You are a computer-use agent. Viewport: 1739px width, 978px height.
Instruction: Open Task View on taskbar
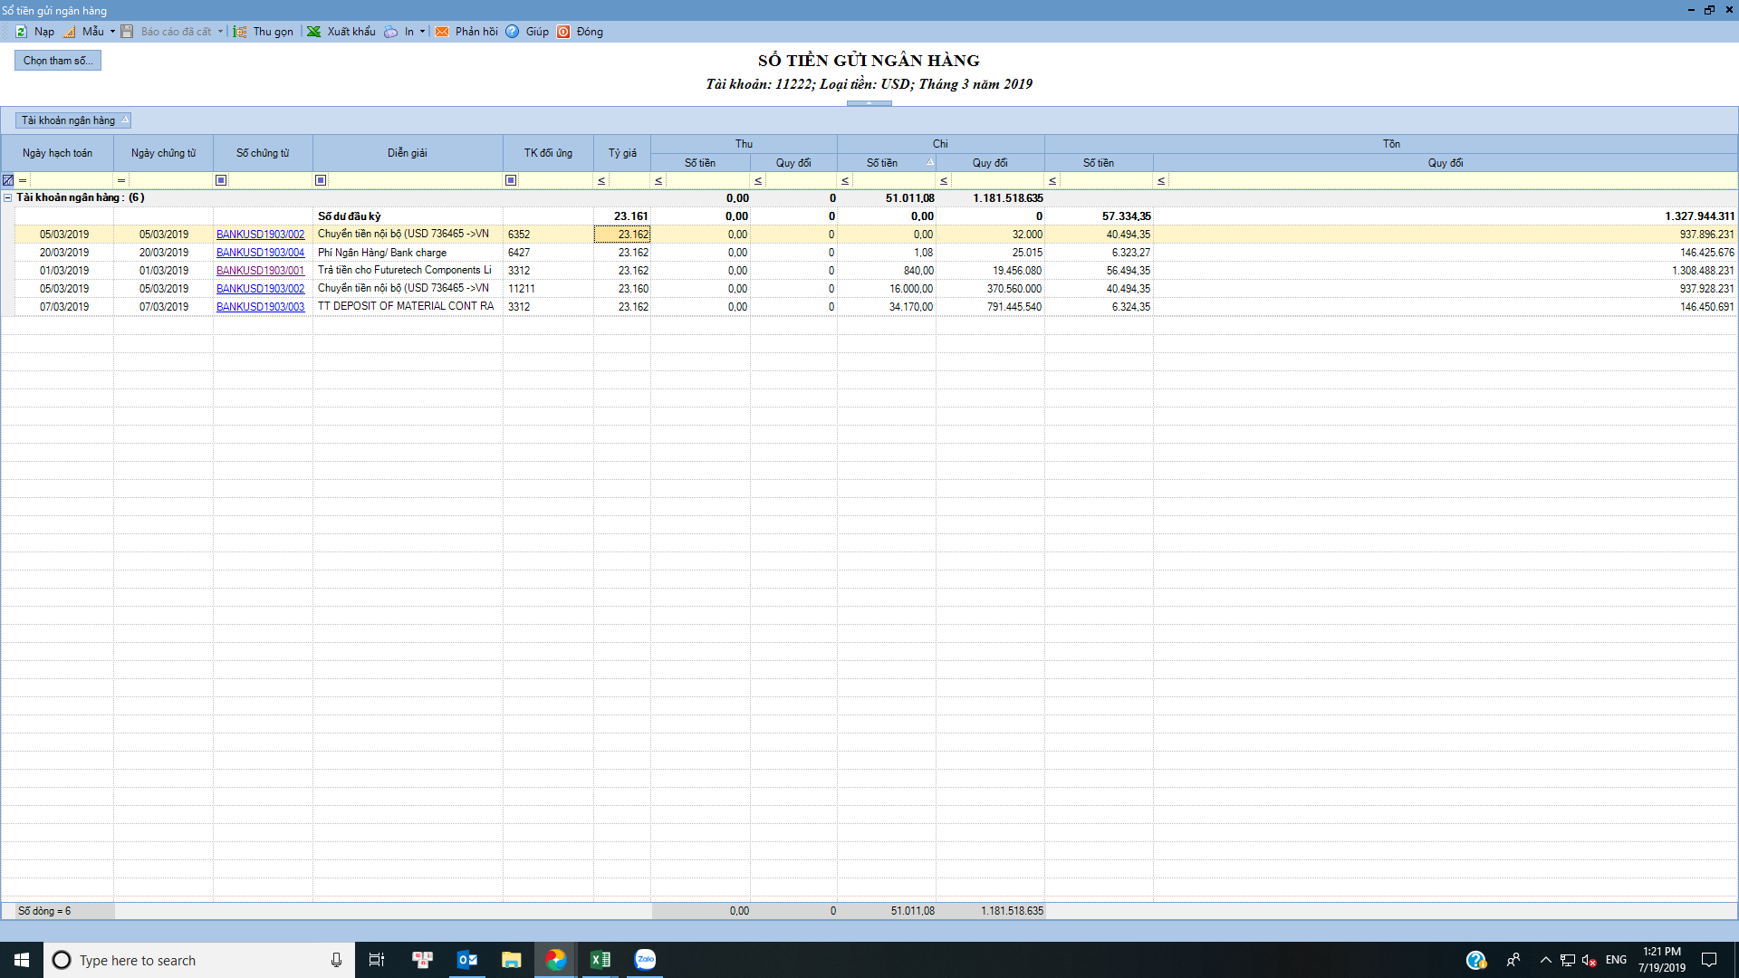[x=377, y=960]
